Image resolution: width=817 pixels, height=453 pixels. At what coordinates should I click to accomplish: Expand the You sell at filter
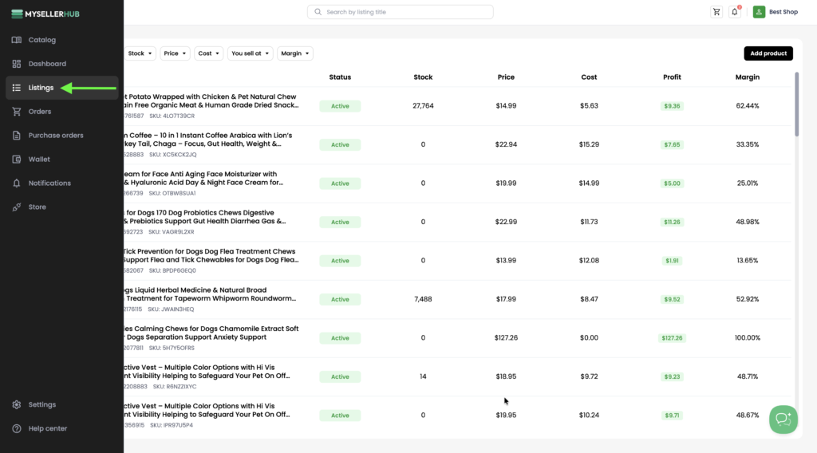click(250, 53)
